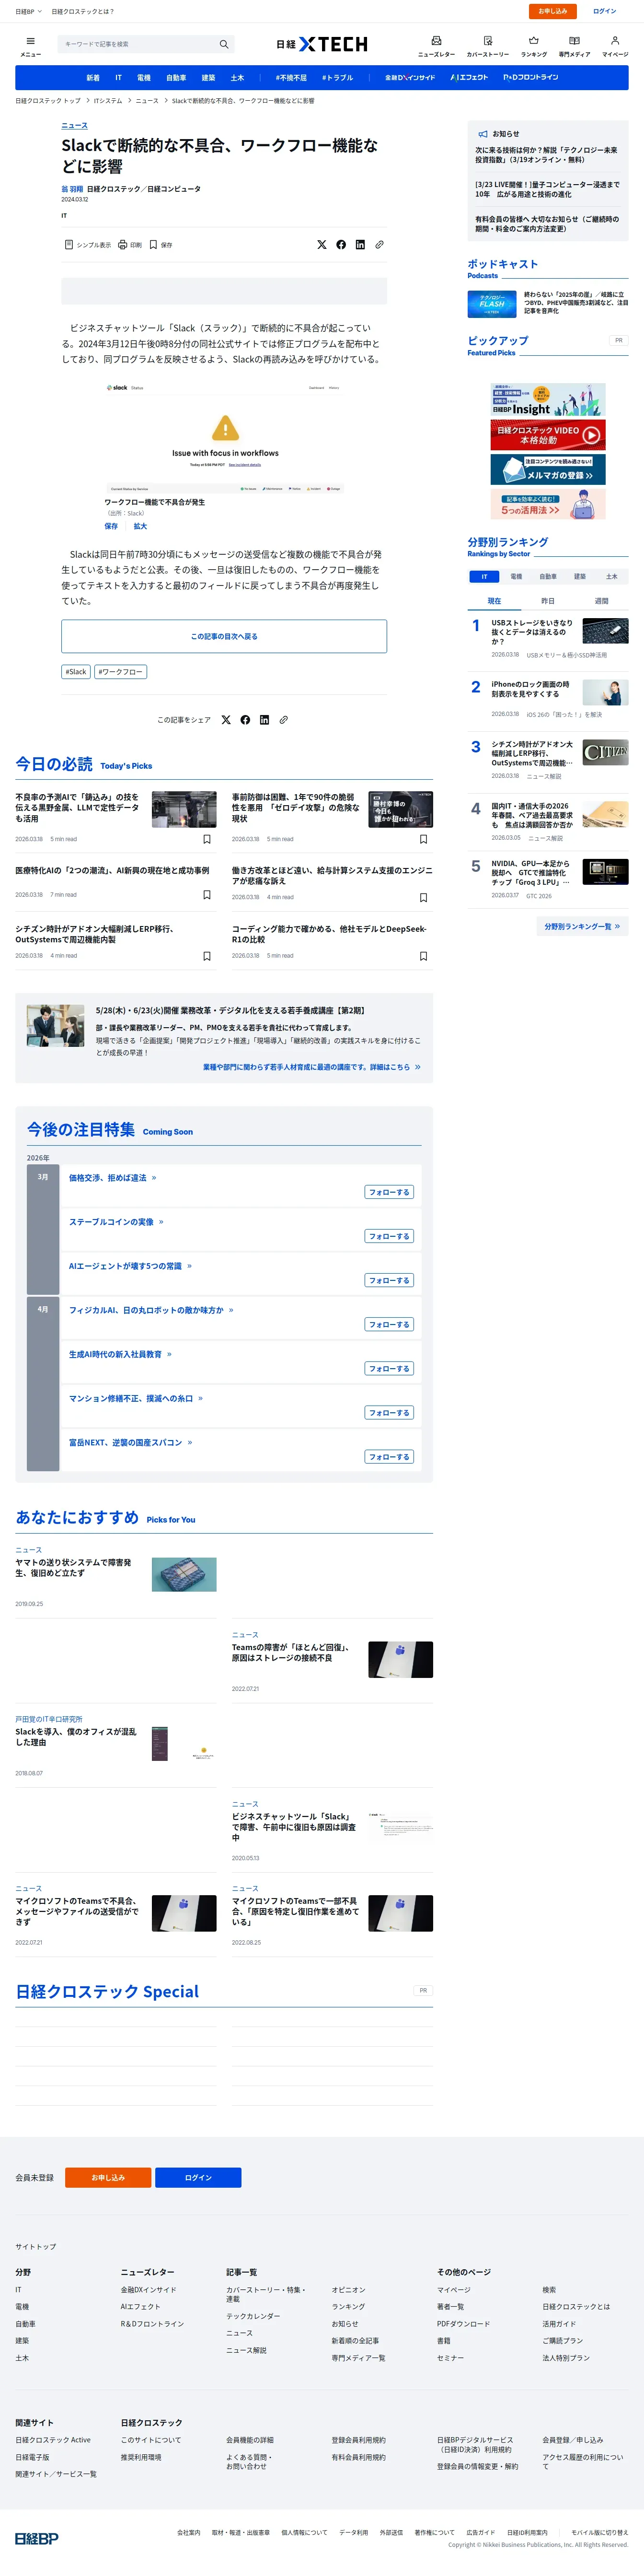Image resolution: width=644 pixels, height=2568 pixels.
Task: Open the 日経クロステック VIDEO 本格始動 banner
Action: pyautogui.click(x=548, y=434)
